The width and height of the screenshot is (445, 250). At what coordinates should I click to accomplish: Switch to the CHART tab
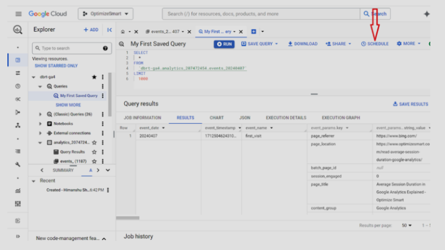point(217,118)
